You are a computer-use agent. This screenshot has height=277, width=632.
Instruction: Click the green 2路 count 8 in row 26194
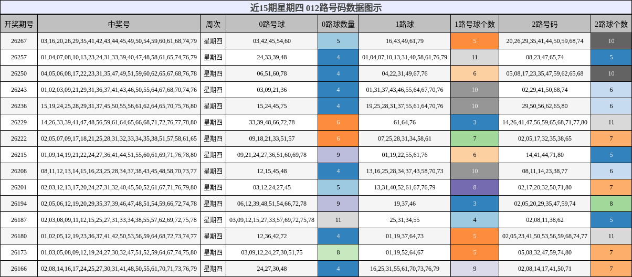(x=611, y=204)
